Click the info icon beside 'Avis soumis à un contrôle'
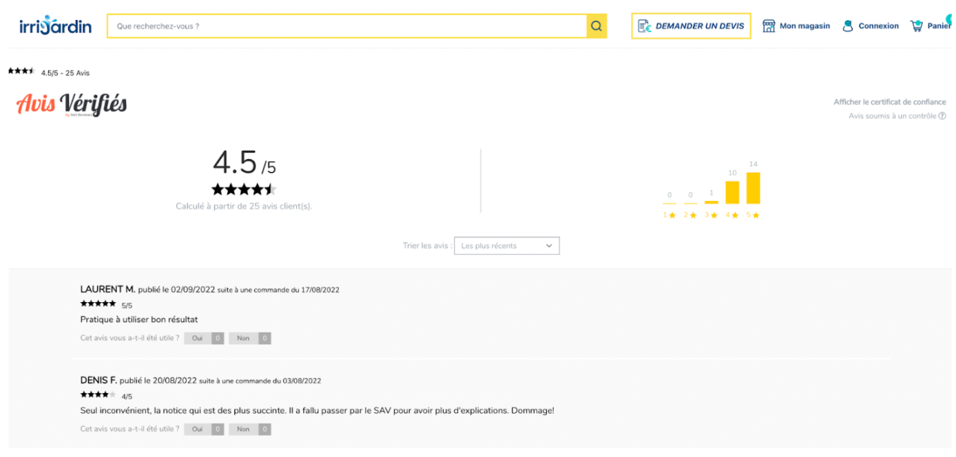This screenshot has height=457, width=956. (943, 116)
